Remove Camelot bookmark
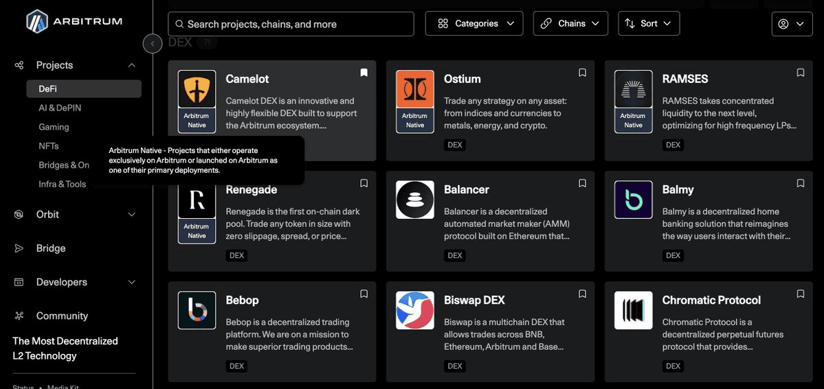824x389 pixels. [364, 73]
